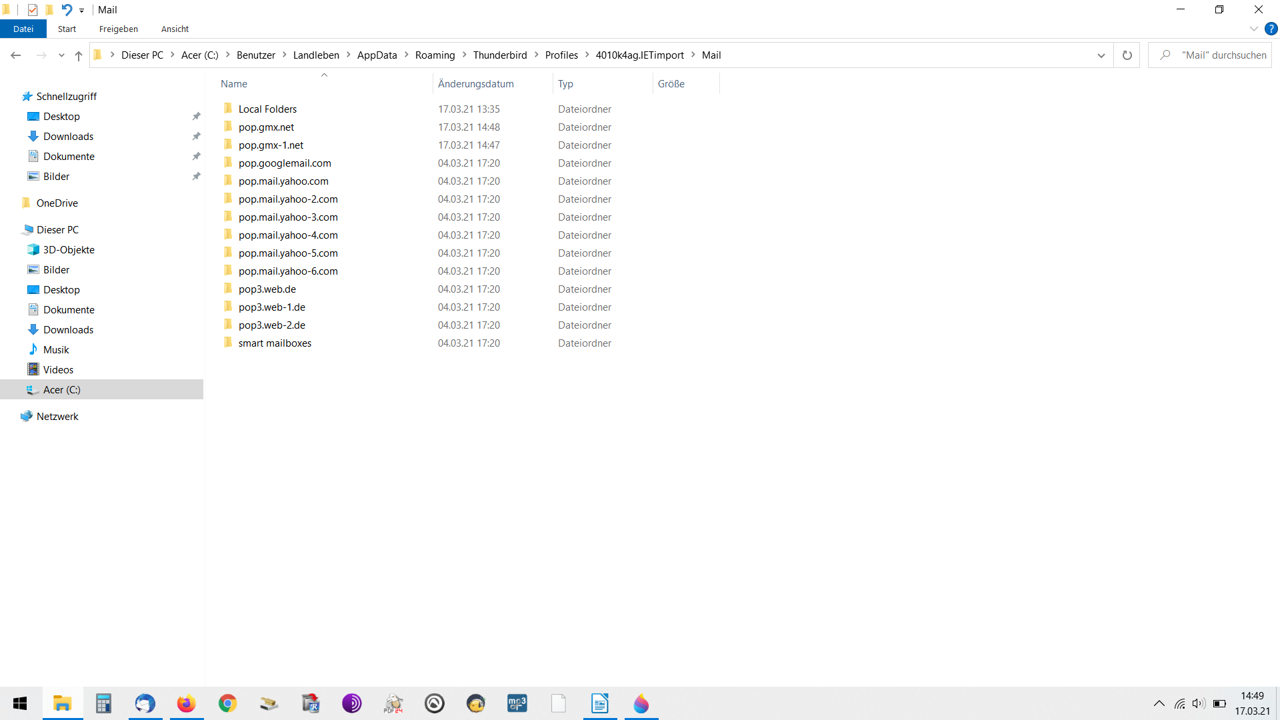Click the Up one level arrow
Screen dimensions: 1280x720
click(79, 55)
